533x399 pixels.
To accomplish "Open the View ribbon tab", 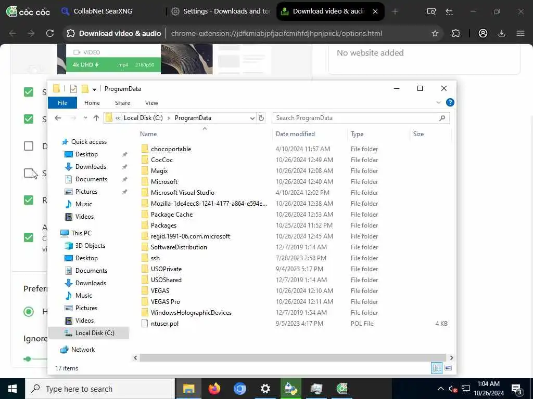I will (x=151, y=103).
